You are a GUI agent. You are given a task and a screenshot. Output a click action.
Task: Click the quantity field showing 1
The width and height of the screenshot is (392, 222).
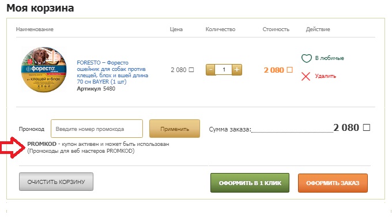pyautogui.click(x=224, y=70)
